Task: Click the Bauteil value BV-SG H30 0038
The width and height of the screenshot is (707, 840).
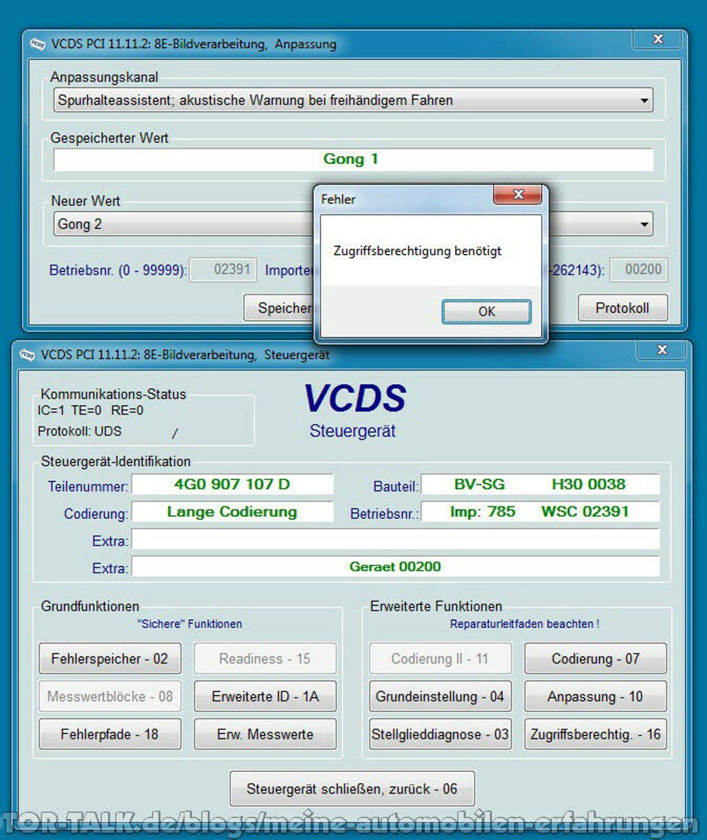Action: (x=540, y=484)
